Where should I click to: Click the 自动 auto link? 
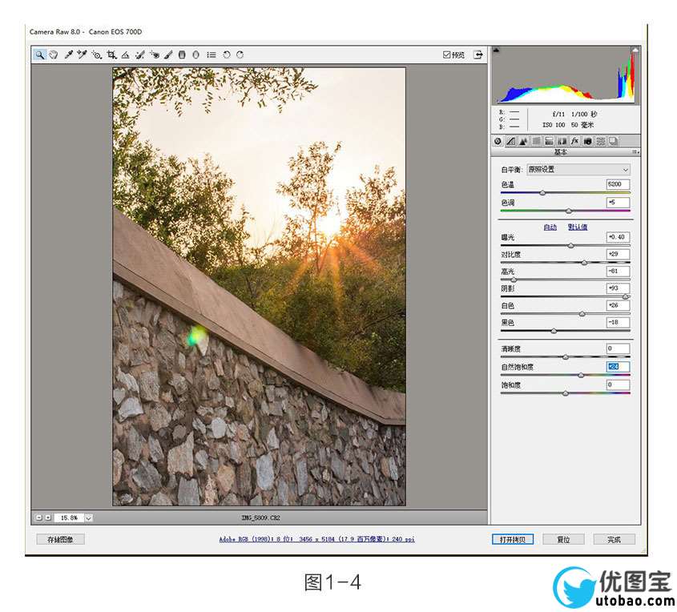[x=550, y=227]
